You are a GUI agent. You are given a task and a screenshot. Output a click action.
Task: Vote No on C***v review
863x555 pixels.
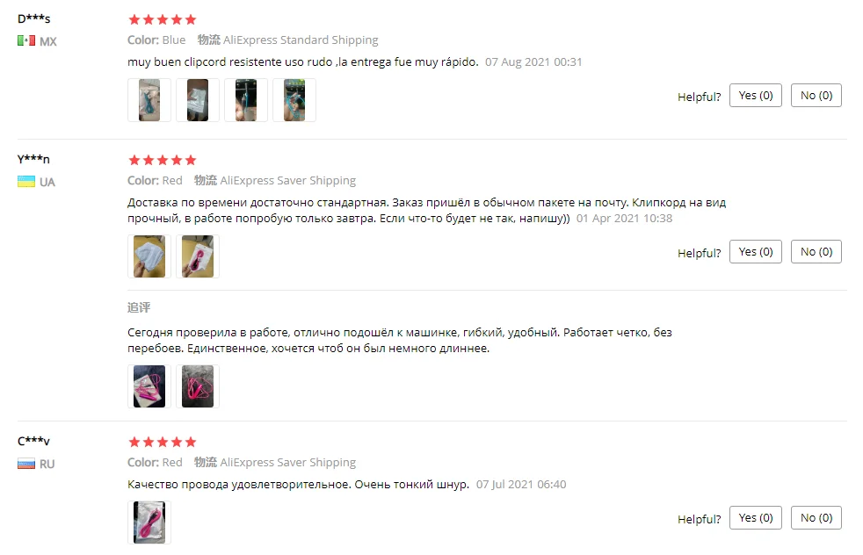(816, 518)
